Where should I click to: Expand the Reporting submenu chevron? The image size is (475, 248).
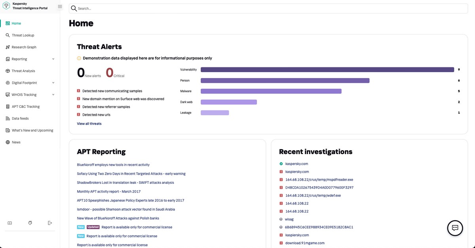click(53, 59)
